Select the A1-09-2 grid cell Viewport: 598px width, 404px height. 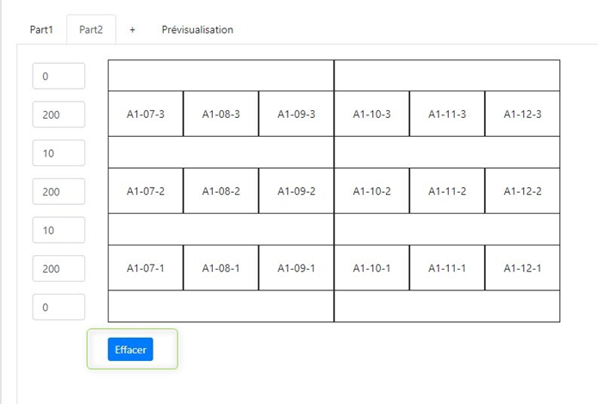pyautogui.click(x=296, y=191)
